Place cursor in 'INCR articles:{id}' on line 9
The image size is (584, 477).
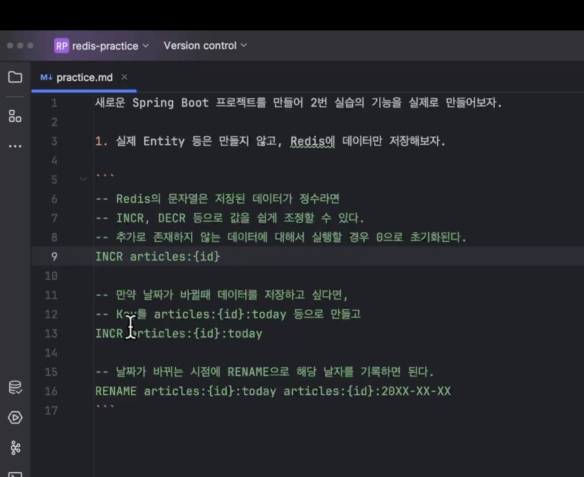(158, 257)
